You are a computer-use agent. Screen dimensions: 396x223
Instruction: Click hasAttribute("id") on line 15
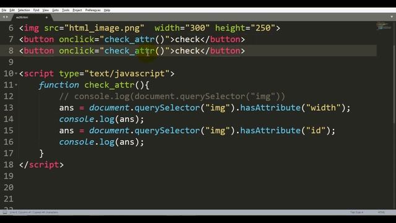point(285,131)
